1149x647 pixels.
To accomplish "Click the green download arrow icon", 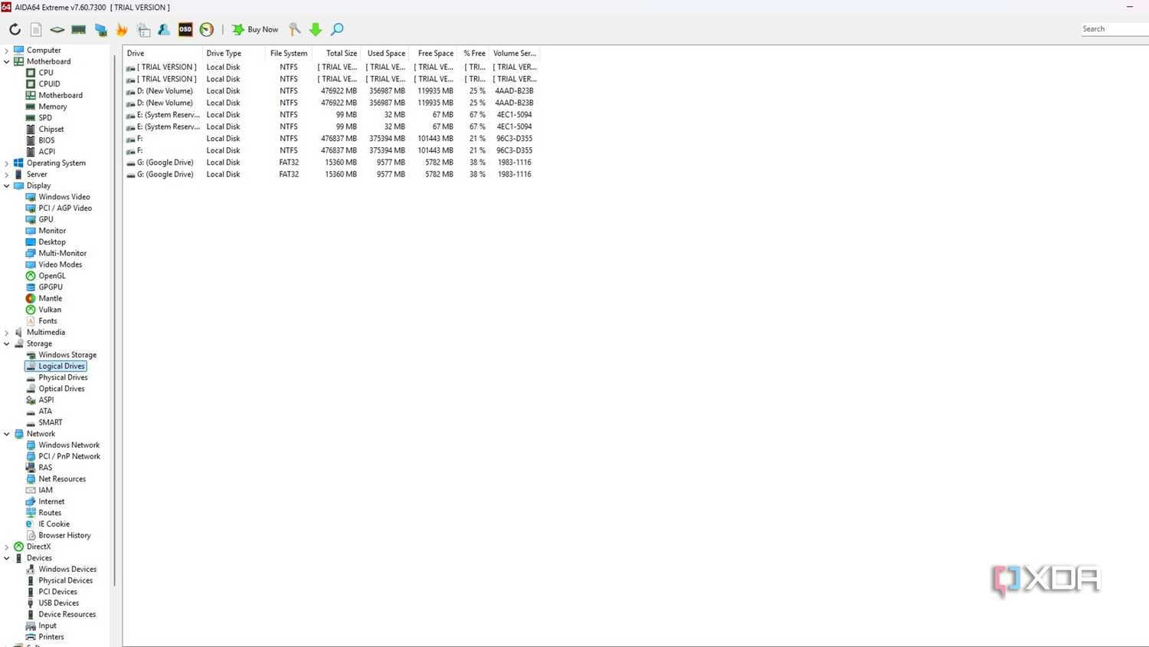I will point(316,29).
